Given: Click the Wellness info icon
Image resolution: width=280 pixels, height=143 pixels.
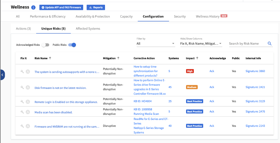Looking at the screenshot, I should [33, 7].
